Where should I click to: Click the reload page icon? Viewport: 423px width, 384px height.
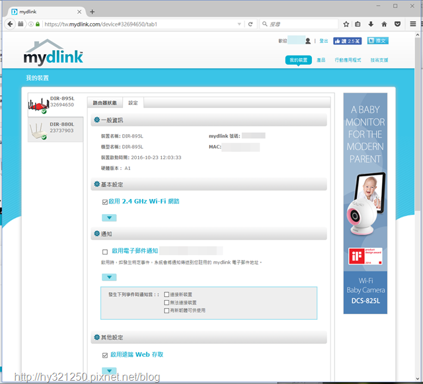pos(250,24)
